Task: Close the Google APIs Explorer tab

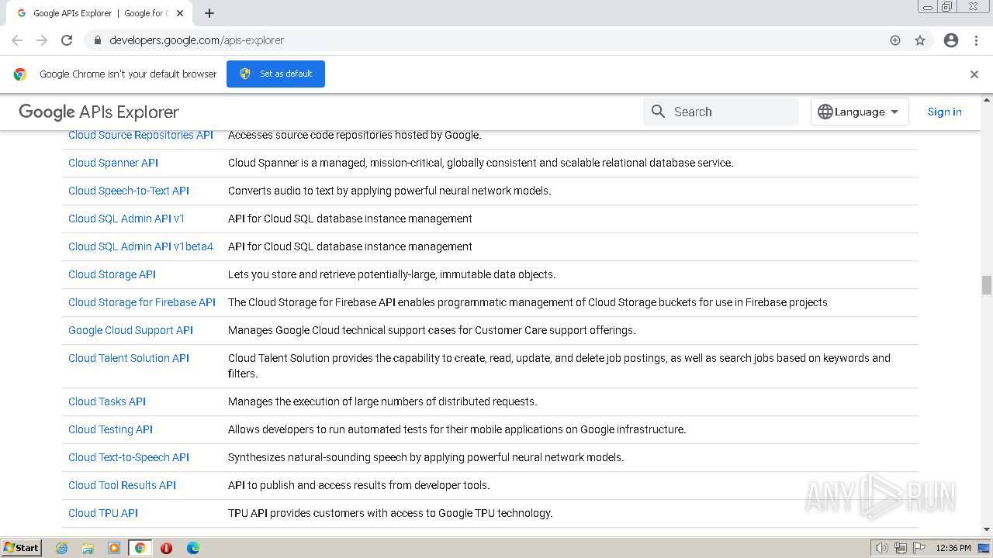Action: pyautogui.click(x=180, y=13)
